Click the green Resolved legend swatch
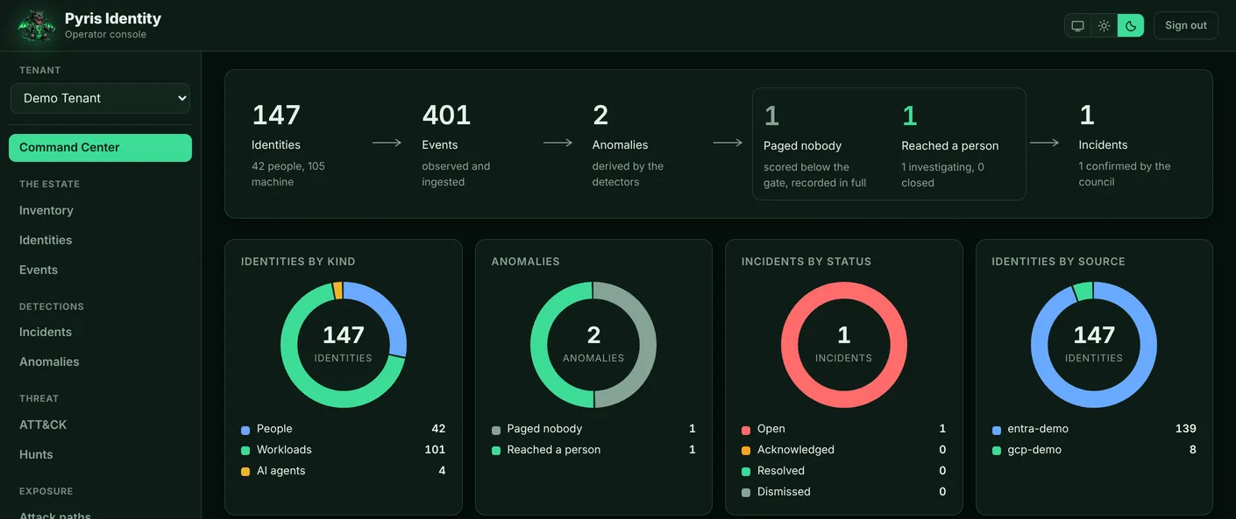 click(746, 472)
